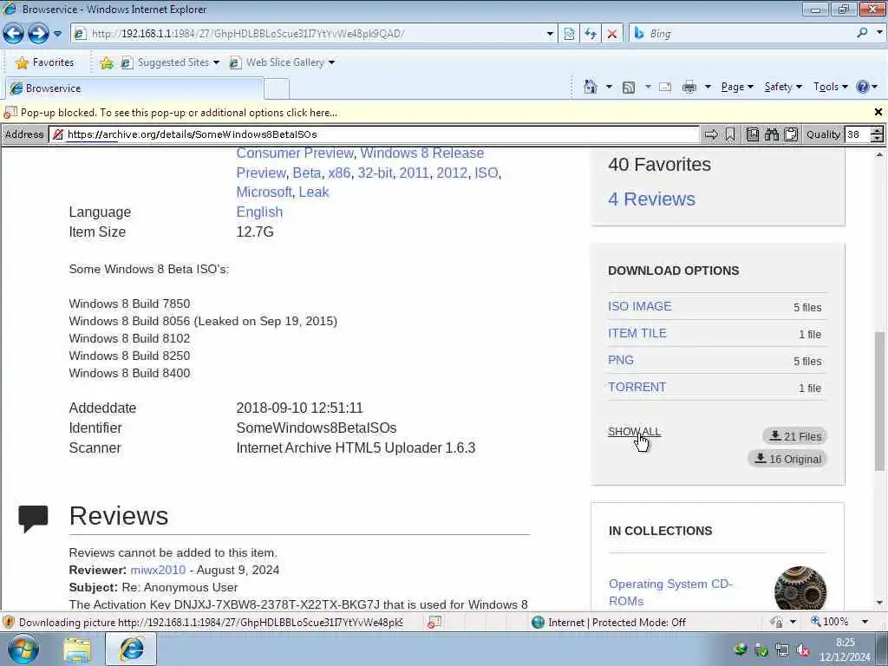Open reviewer miwx2010 profile link
Viewport: 888px width, 666px height.
pyautogui.click(x=158, y=571)
